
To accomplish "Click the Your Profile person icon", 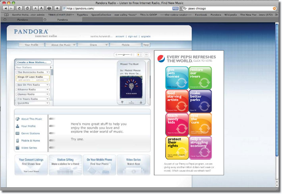I will coord(17,126).
